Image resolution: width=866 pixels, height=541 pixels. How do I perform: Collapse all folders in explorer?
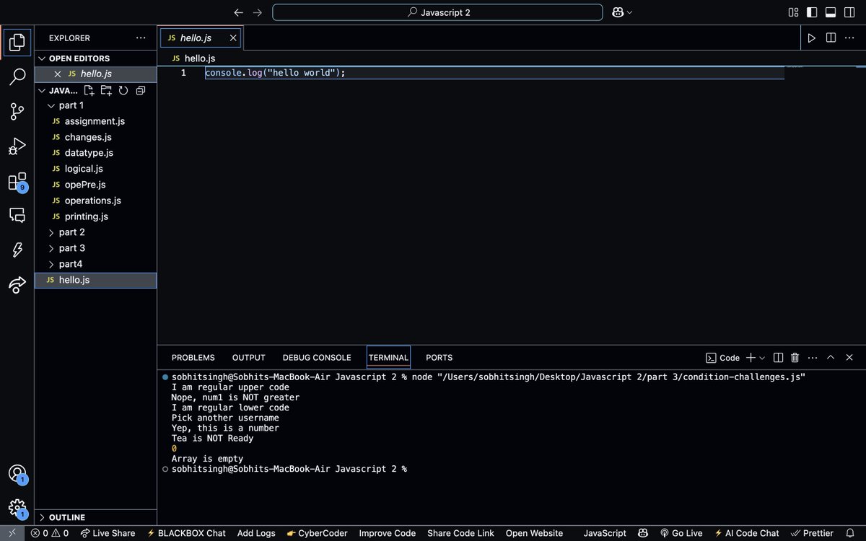tap(141, 90)
